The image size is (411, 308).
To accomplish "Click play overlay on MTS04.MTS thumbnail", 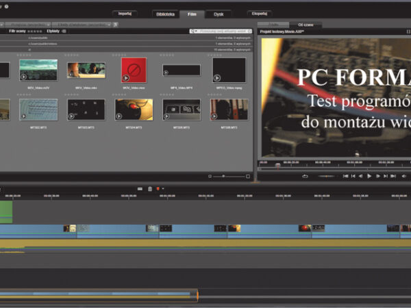I will [x=119, y=116].
